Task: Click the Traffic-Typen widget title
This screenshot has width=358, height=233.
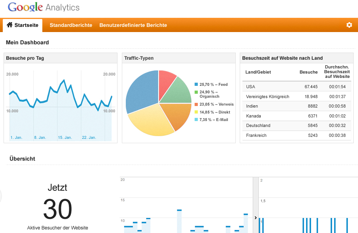Action: click(x=139, y=58)
